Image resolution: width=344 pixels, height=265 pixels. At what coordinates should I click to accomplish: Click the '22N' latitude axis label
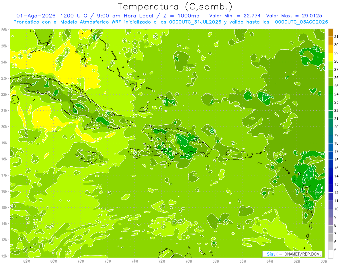coord(4,94)
